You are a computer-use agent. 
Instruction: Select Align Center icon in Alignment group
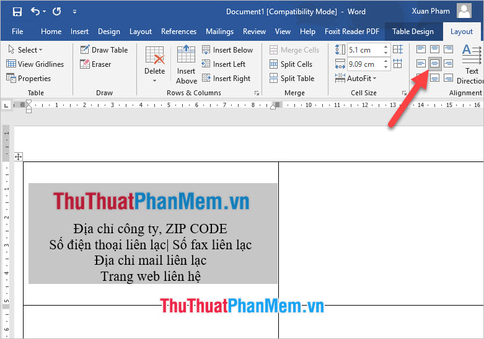pyautogui.click(x=434, y=64)
